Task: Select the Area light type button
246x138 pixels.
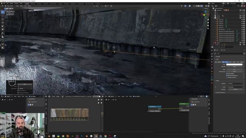Action: coord(241,62)
